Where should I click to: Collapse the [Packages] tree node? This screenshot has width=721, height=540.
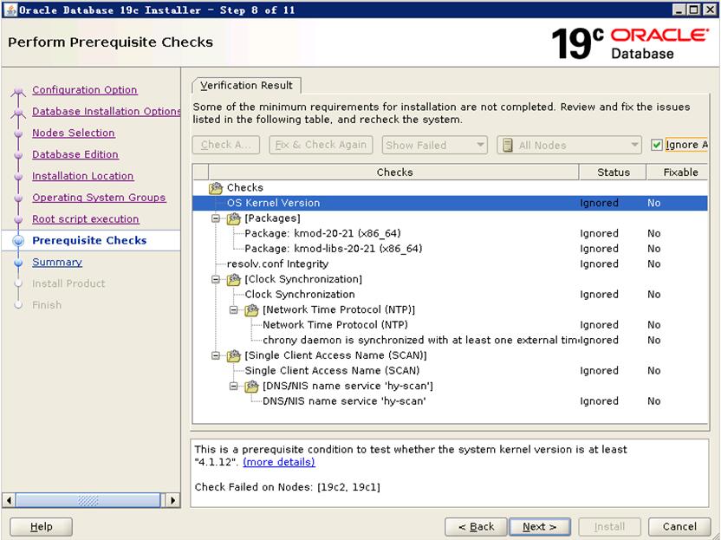click(x=216, y=218)
